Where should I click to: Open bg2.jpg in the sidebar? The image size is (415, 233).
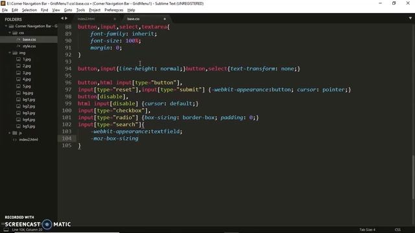click(x=29, y=106)
